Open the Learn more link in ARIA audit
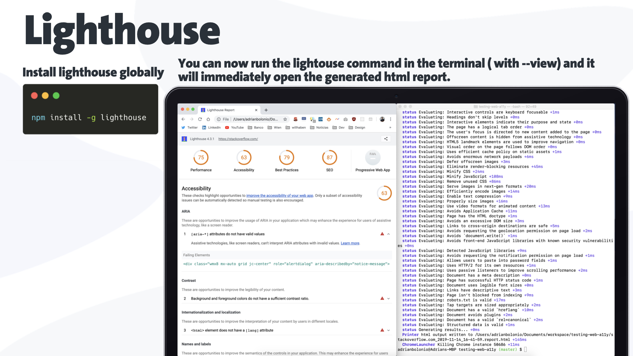 [x=350, y=243]
